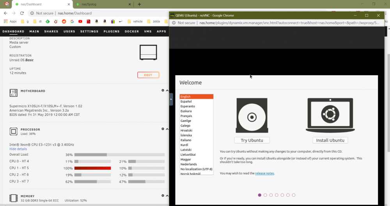390x206 pixels.
Task: Open the Shares menu
Action: click(x=51, y=31)
